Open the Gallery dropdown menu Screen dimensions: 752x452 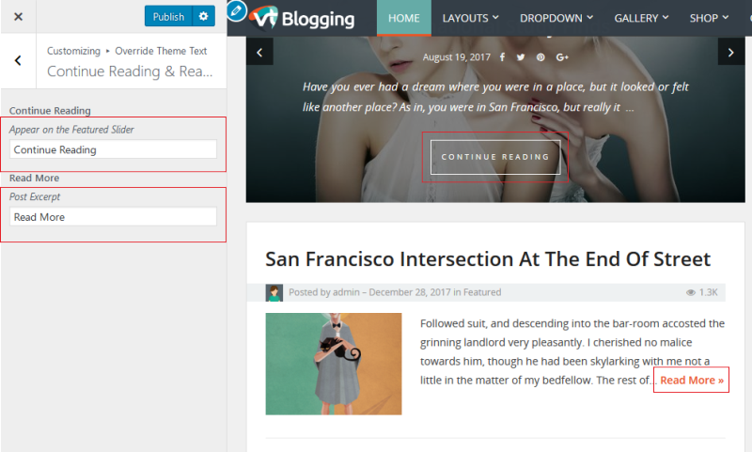641,18
